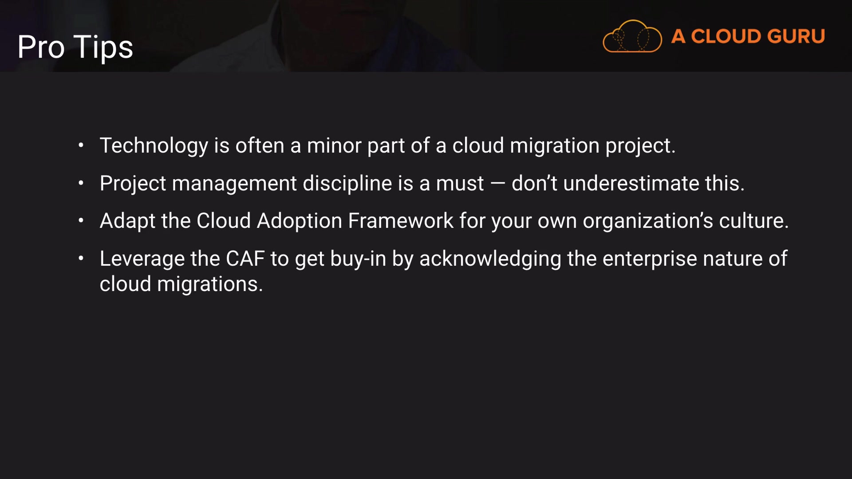852x479 pixels.
Task: Click the word "acknowledging"
Action: [490, 259]
